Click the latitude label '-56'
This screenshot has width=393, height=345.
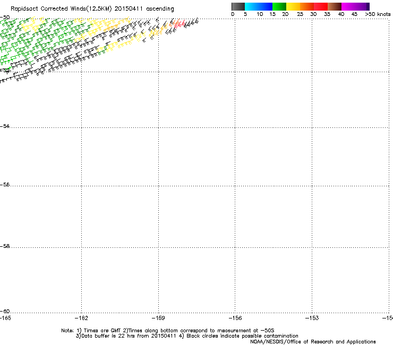tap(5, 185)
